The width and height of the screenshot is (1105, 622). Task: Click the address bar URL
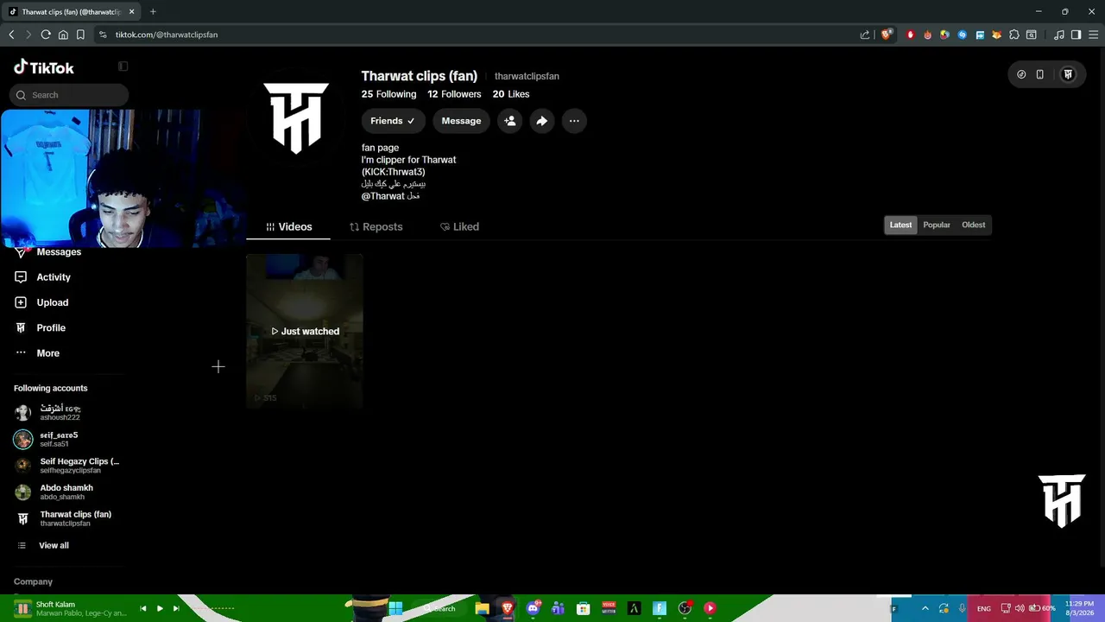[x=167, y=35]
